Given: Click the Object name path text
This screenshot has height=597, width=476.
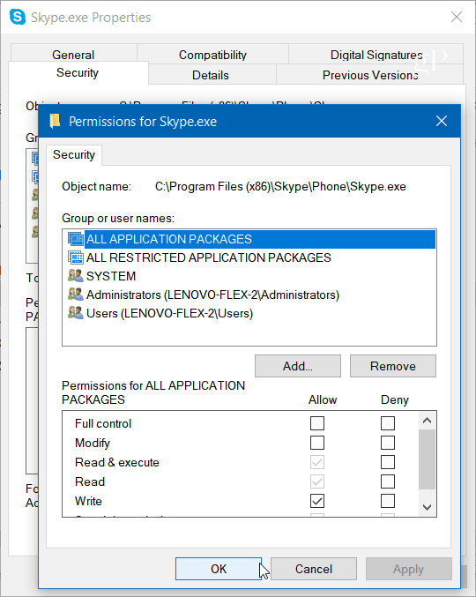Looking at the screenshot, I should pos(280,187).
